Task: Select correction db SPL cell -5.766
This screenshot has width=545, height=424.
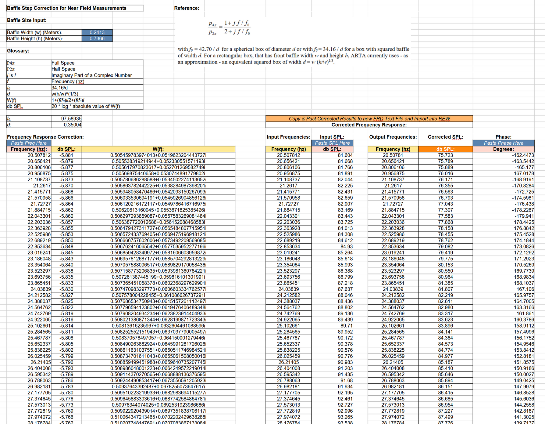Action: click(66, 417)
